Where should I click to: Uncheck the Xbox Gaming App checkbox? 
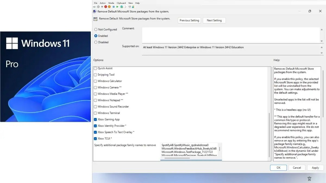point(95,119)
